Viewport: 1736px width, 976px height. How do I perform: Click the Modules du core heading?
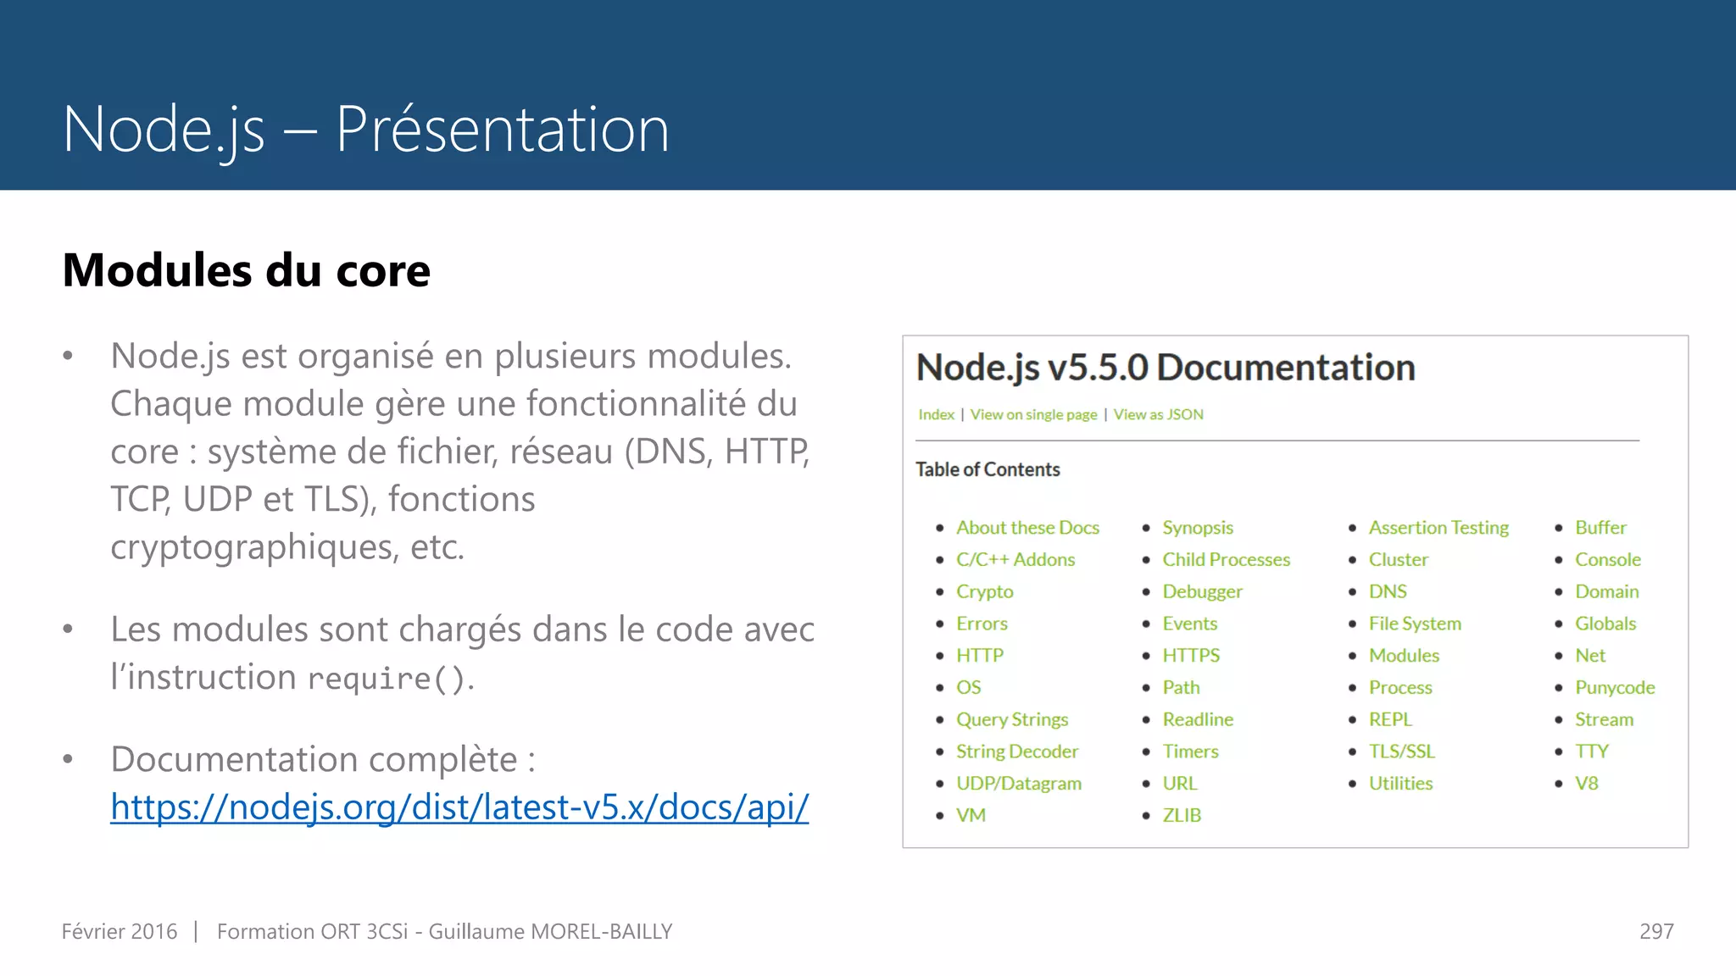coord(246,270)
